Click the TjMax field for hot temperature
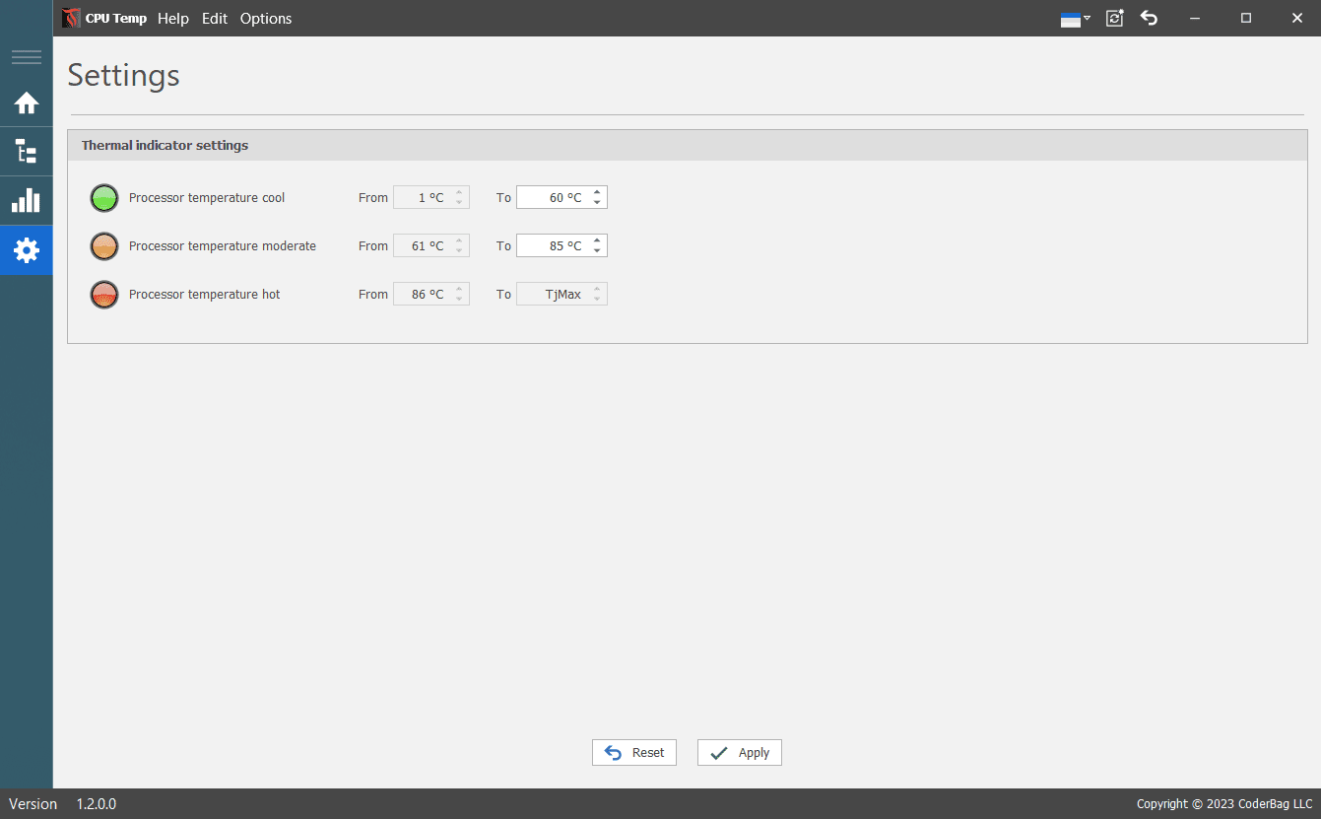 (561, 294)
